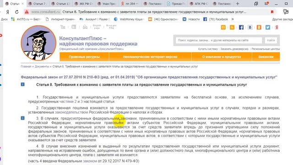The image size is (293, 165).
Task: Open the Вакансии menu item
Action: click(x=266, y=57)
